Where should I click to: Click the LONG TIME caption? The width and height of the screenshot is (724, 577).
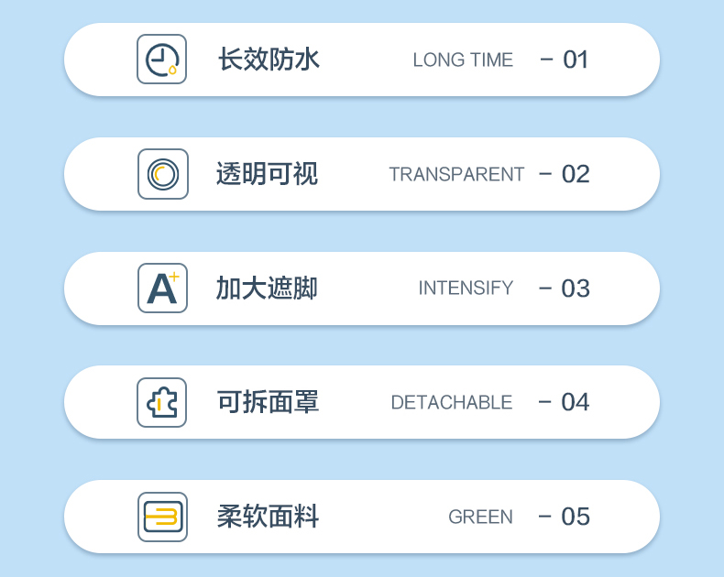point(463,60)
